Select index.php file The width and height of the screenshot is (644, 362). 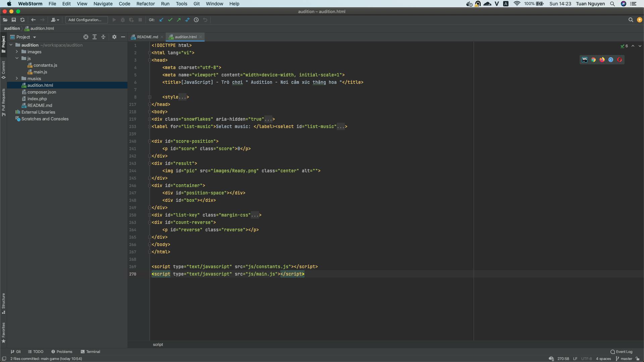point(37,99)
